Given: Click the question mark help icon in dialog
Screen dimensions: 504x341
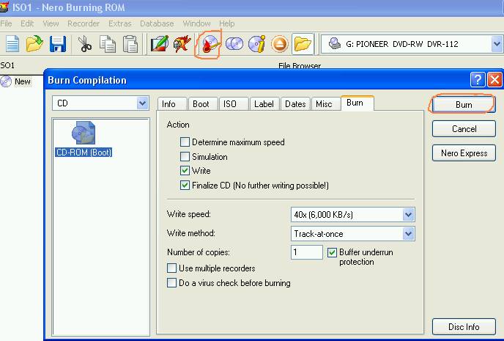Looking at the screenshot, I should [478, 79].
